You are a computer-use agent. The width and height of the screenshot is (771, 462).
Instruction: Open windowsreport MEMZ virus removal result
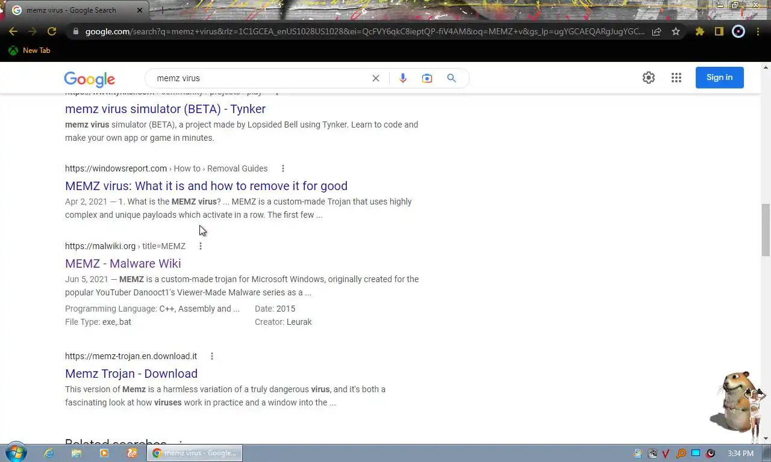tap(206, 186)
